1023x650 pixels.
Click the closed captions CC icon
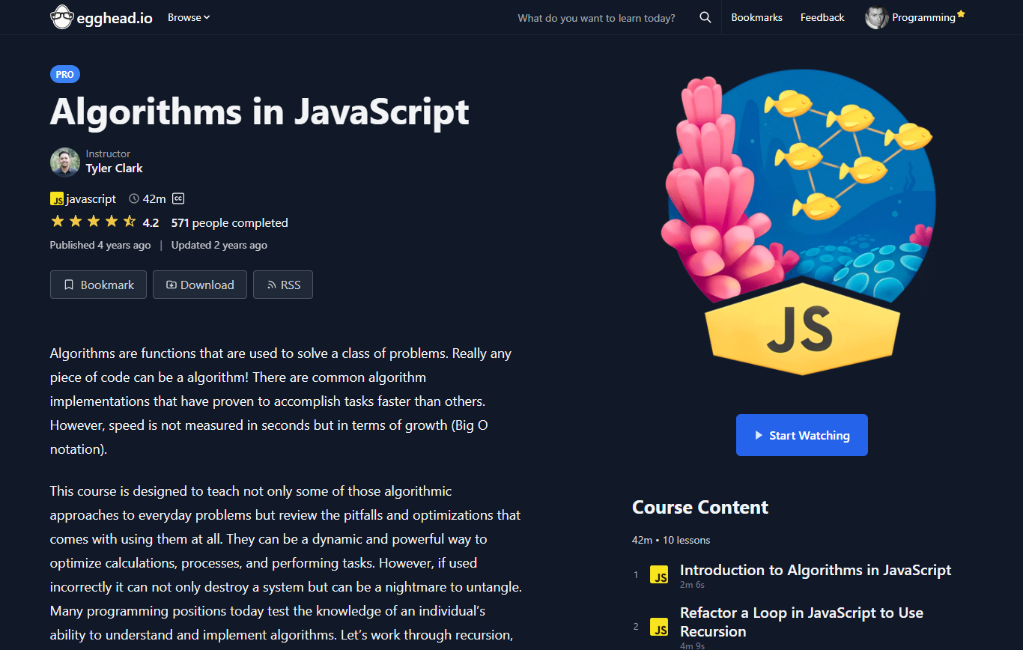tap(178, 198)
